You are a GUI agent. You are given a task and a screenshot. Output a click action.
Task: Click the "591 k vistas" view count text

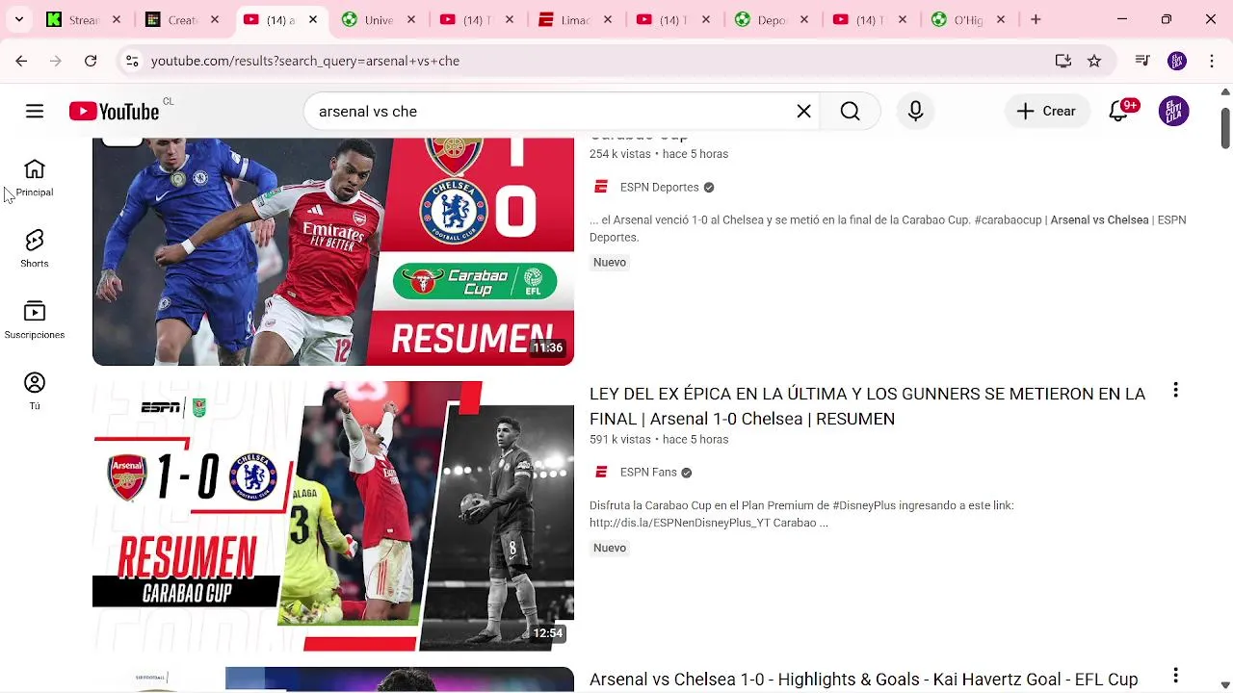point(620,440)
